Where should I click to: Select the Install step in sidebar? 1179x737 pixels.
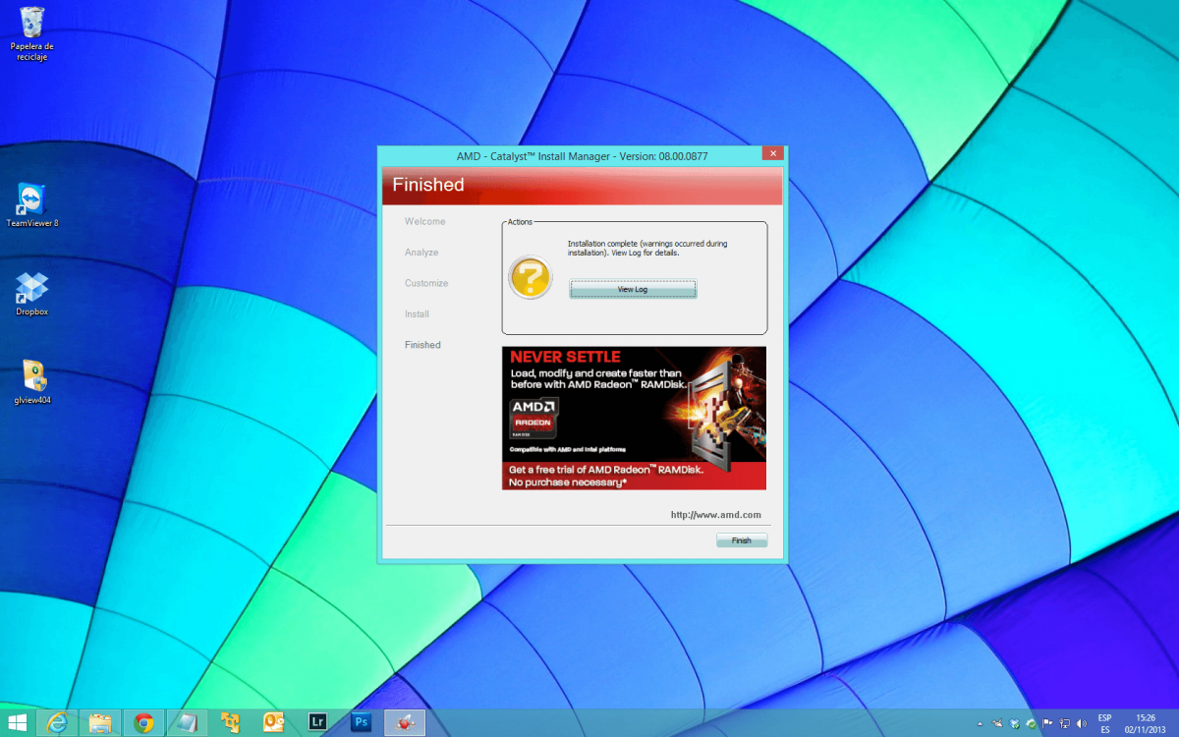(x=417, y=314)
